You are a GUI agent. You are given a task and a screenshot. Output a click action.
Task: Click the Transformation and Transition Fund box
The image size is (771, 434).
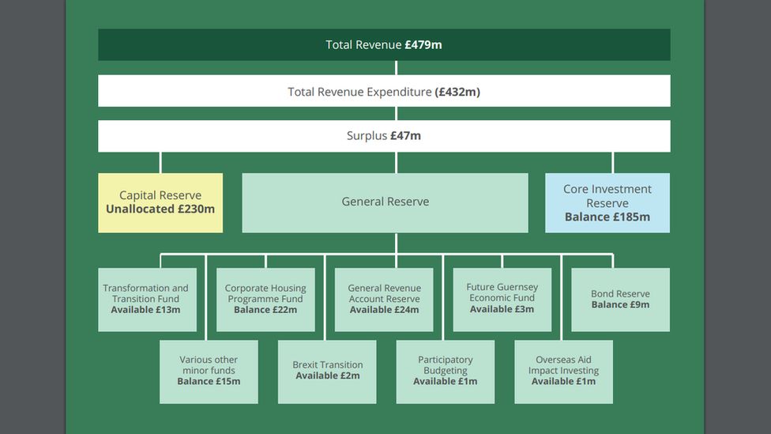tap(145, 299)
